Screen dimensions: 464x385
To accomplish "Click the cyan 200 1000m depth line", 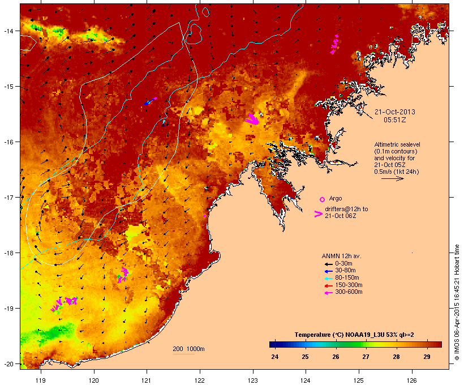I will (x=183, y=354).
